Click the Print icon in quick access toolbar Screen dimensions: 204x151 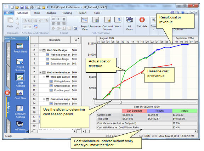point(32,7)
